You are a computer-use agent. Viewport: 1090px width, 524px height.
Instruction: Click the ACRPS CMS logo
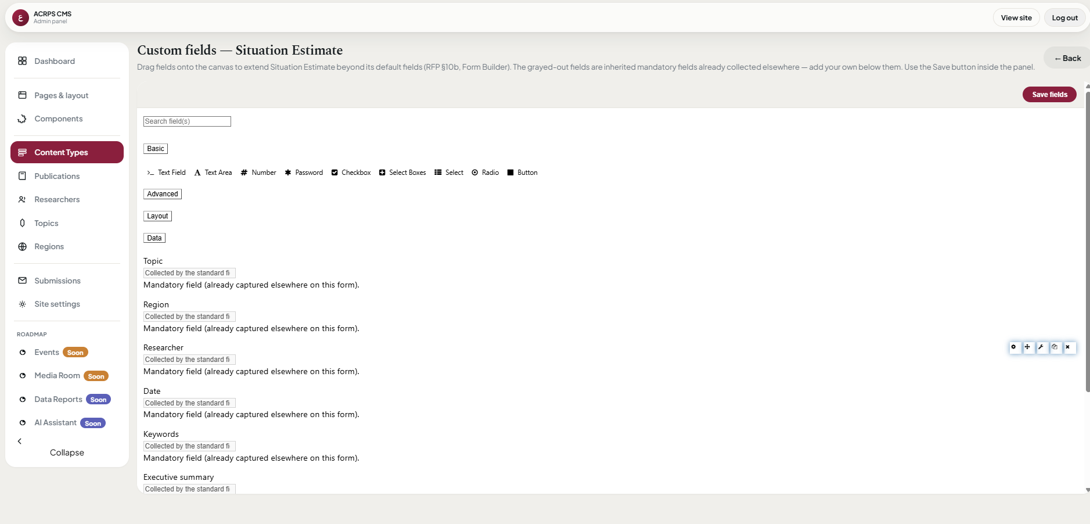tap(20, 18)
